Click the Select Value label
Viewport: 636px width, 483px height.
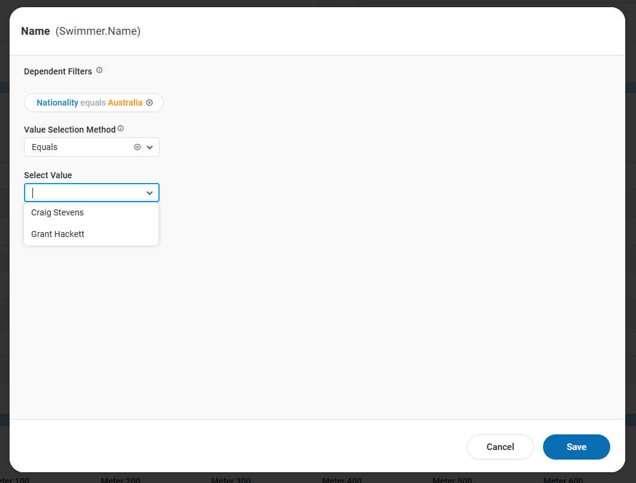48,175
